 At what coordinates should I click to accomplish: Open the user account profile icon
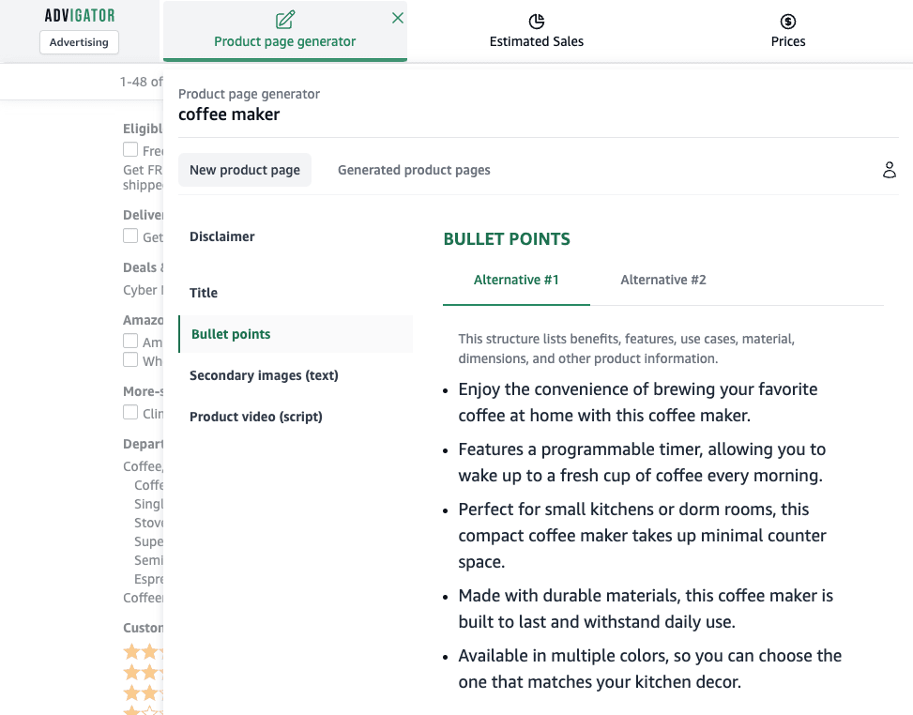[890, 170]
